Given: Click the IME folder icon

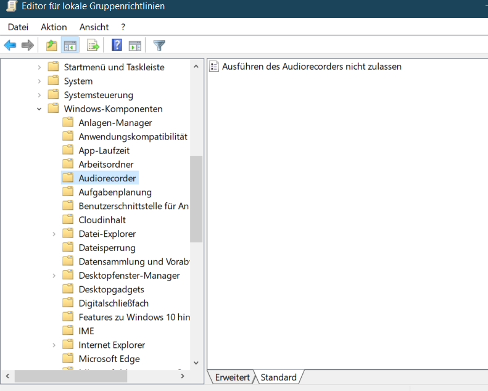Looking at the screenshot, I should [x=68, y=330].
